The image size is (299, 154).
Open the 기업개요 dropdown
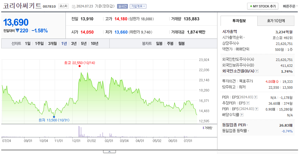point(138,6)
